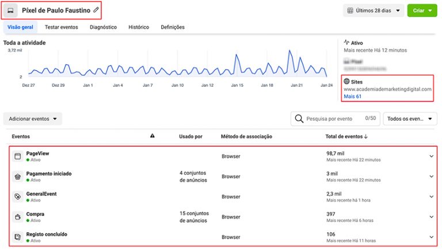Viewport: 442px width, 249px height.
Task: Click the GeneralEvent tag icon
Action: point(17,197)
